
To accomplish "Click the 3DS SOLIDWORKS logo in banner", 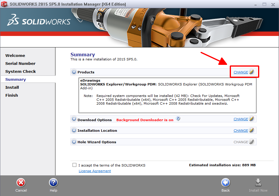I will tap(39, 20).
